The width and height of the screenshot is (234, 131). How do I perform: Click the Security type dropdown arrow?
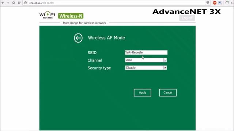tap(165, 68)
